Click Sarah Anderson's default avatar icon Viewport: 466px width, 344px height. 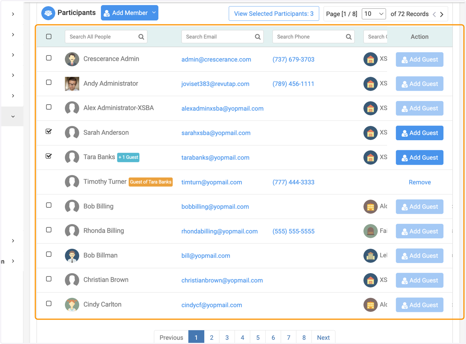(x=72, y=133)
